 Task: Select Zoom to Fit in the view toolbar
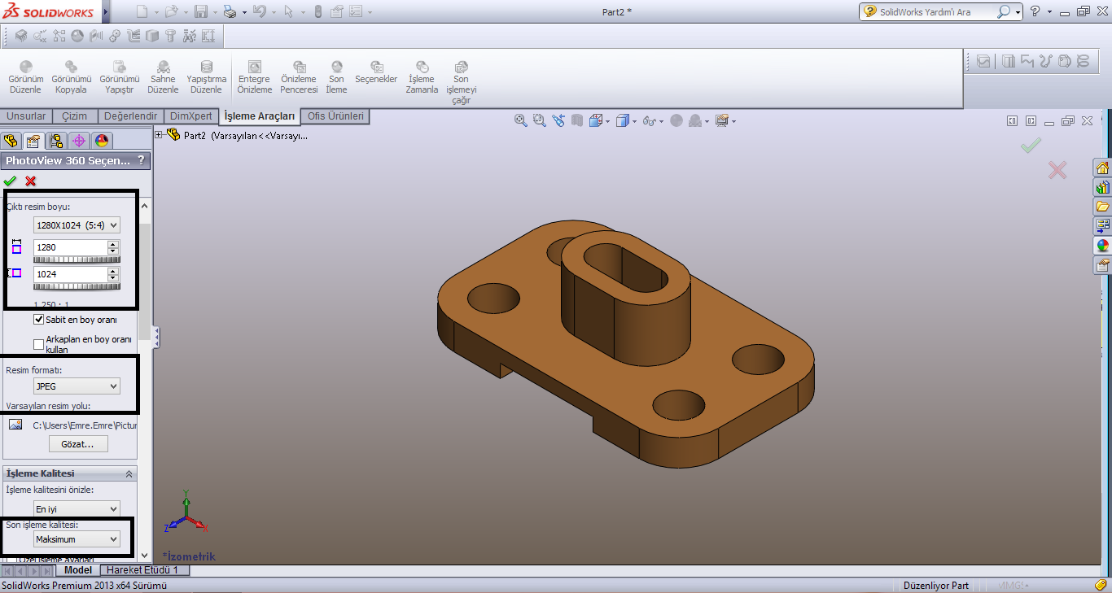pos(521,119)
